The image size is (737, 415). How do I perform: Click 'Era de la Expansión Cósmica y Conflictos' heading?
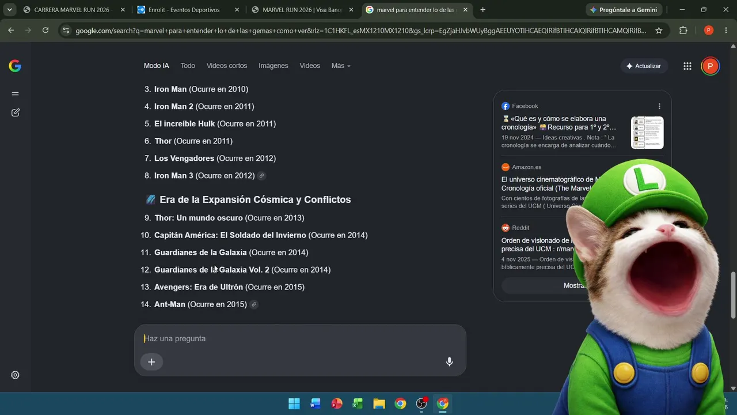[255, 199]
